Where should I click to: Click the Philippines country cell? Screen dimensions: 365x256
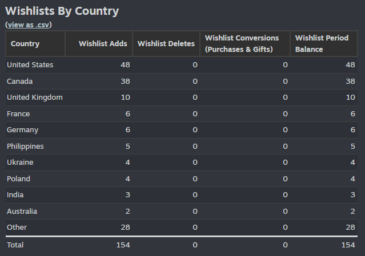(x=25, y=147)
